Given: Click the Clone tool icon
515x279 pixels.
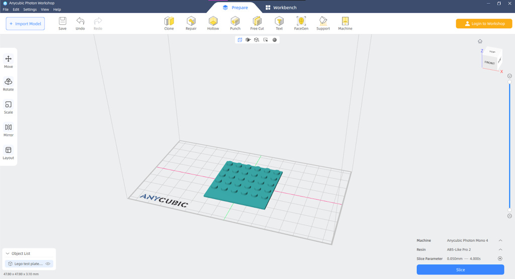Looking at the screenshot, I should (x=169, y=23).
